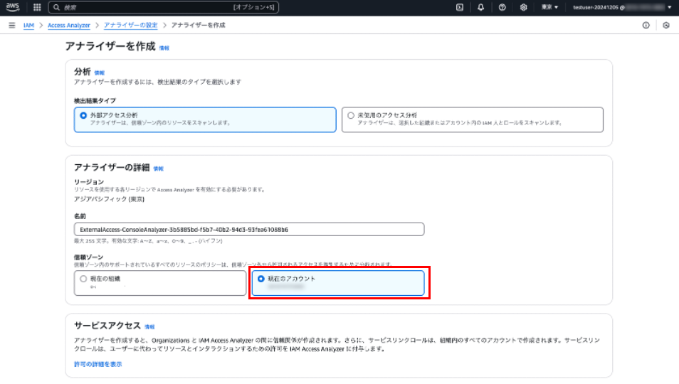Image resolution: width=679 pixels, height=384 pixels.
Task: Go to IAM breadcrumb link
Action: coord(28,25)
